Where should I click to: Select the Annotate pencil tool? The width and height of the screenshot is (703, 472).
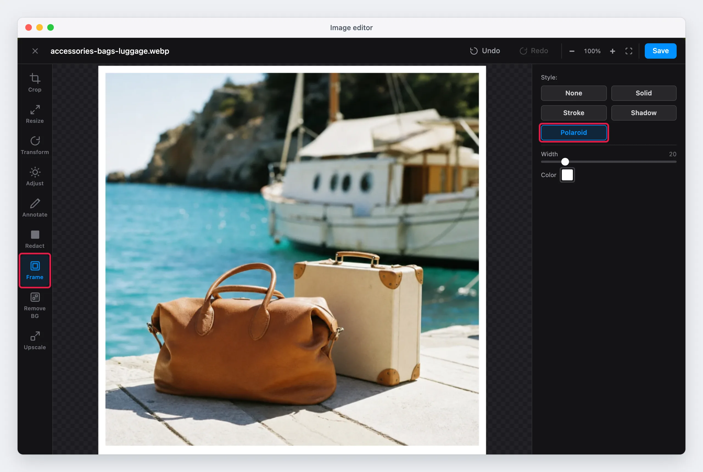click(35, 208)
